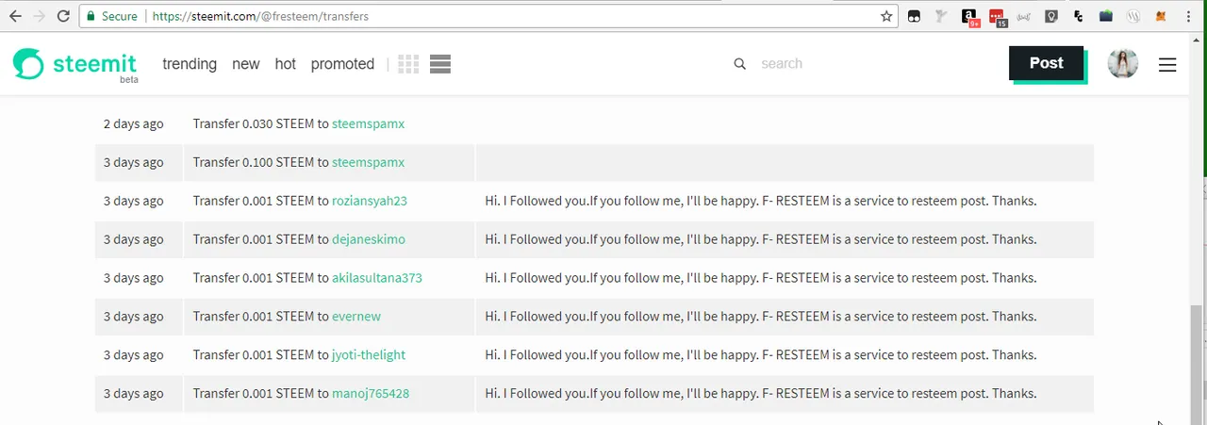Image resolution: width=1207 pixels, height=425 pixels.
Task: Click the grey lightbulb extension icon
Action: (1051, 16)
